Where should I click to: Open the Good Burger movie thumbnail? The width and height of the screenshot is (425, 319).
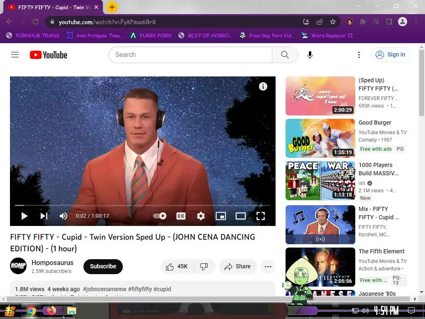tap(320, 138)
